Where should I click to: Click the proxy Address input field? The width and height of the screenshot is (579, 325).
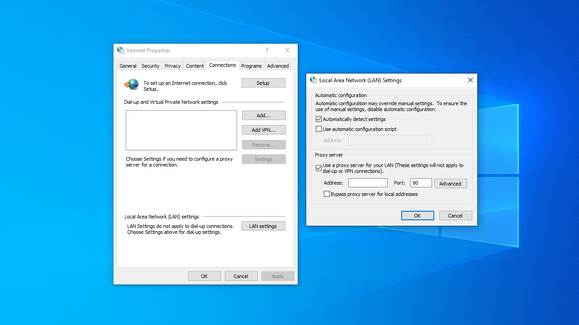[x=368, y=183]
